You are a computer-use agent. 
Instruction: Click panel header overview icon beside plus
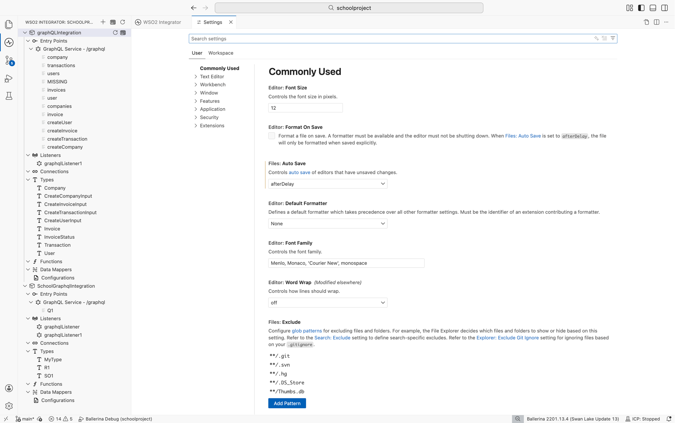(113, 22)
